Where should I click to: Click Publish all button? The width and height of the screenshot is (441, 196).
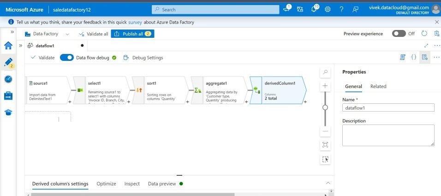pos(132,34)
